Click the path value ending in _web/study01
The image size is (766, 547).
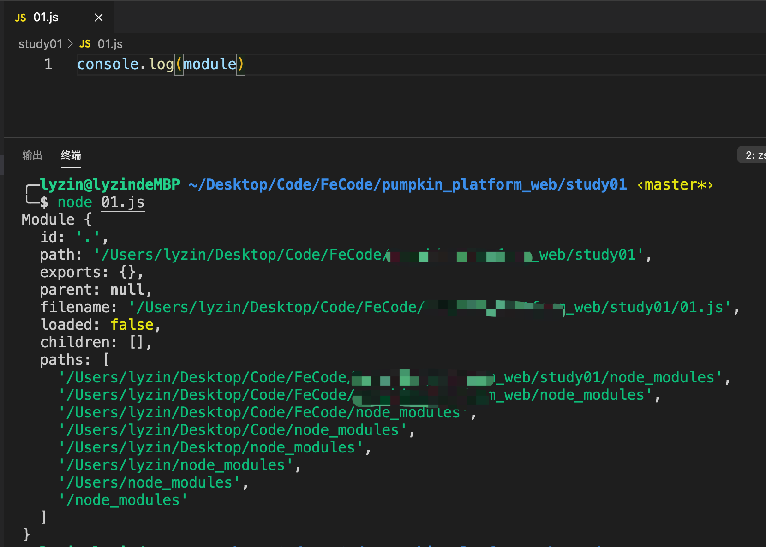click(x=369, y=255)
